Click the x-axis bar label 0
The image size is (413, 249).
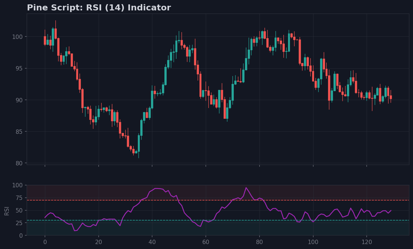(45, 242)
